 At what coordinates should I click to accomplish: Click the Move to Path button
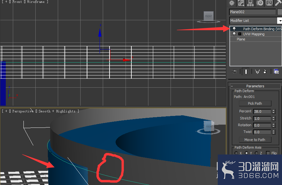tap(255, 140)
